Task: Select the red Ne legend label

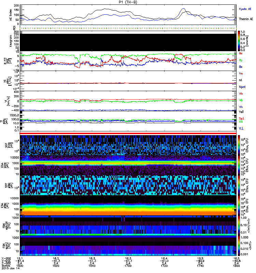Action: (x=241, y=73)
